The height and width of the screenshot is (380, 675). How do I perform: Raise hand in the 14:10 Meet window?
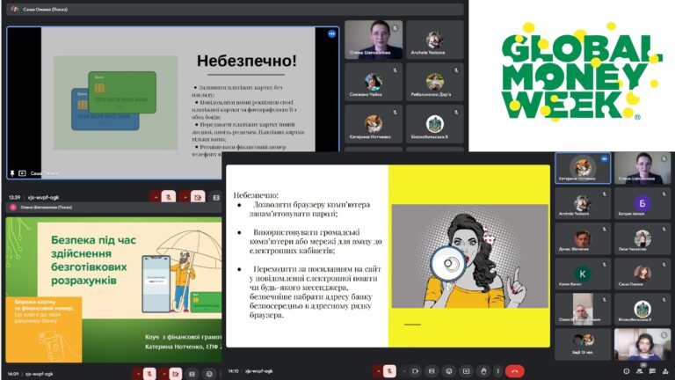483,371
